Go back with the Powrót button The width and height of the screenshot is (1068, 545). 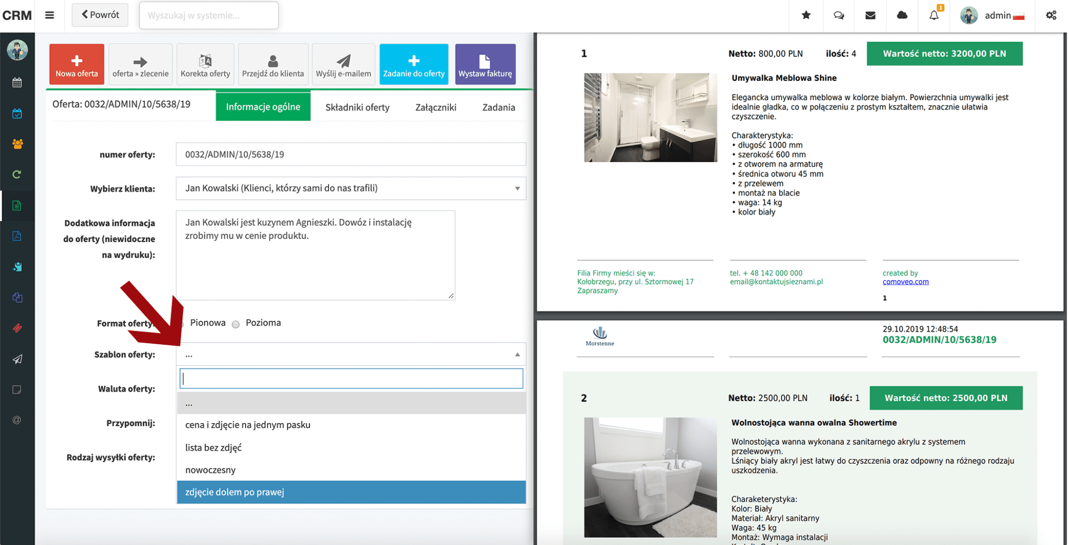pyautogui.click(x=100, y=15)
